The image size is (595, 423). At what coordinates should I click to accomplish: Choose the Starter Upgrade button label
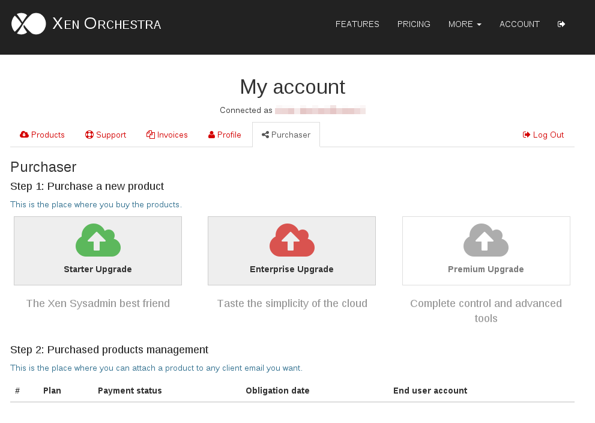pos(98,269)
